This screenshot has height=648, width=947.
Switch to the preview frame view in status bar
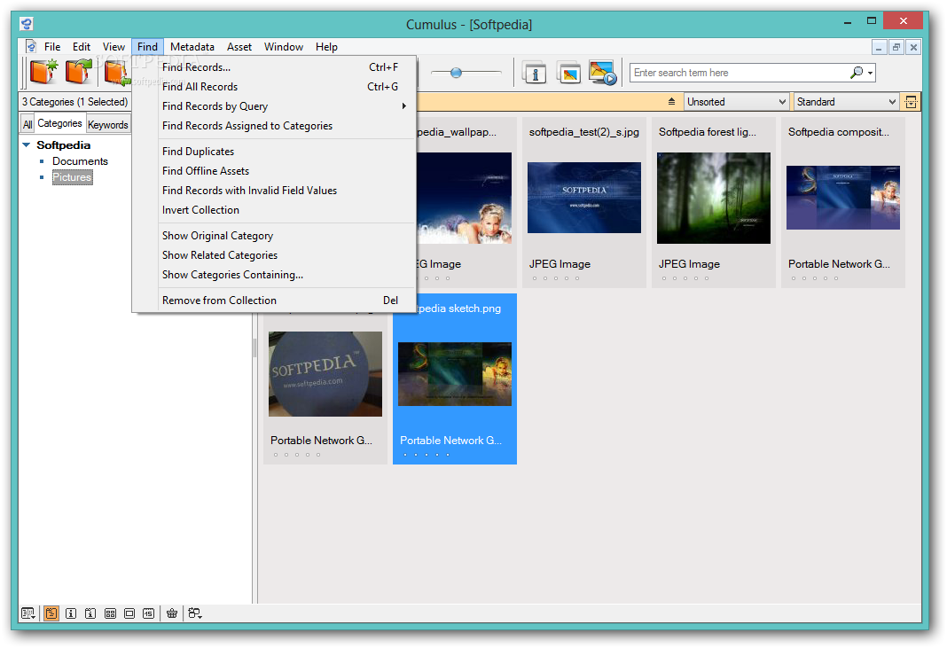click(x=129, y=613)
